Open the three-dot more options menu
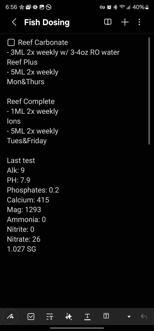Screen dimensions: 154x331 [x=139, y=22]
